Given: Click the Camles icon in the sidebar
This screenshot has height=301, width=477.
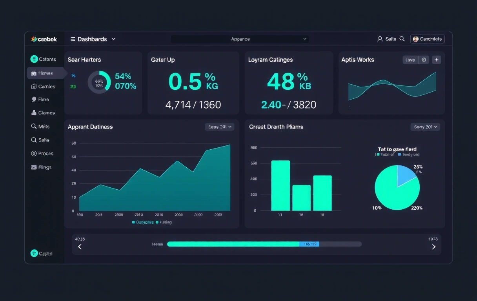Looking at the screenshot, I should click(x=35, y=86).
